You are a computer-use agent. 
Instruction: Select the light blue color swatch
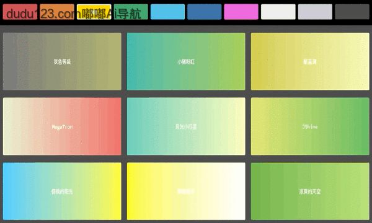click(x=167, y=12)
